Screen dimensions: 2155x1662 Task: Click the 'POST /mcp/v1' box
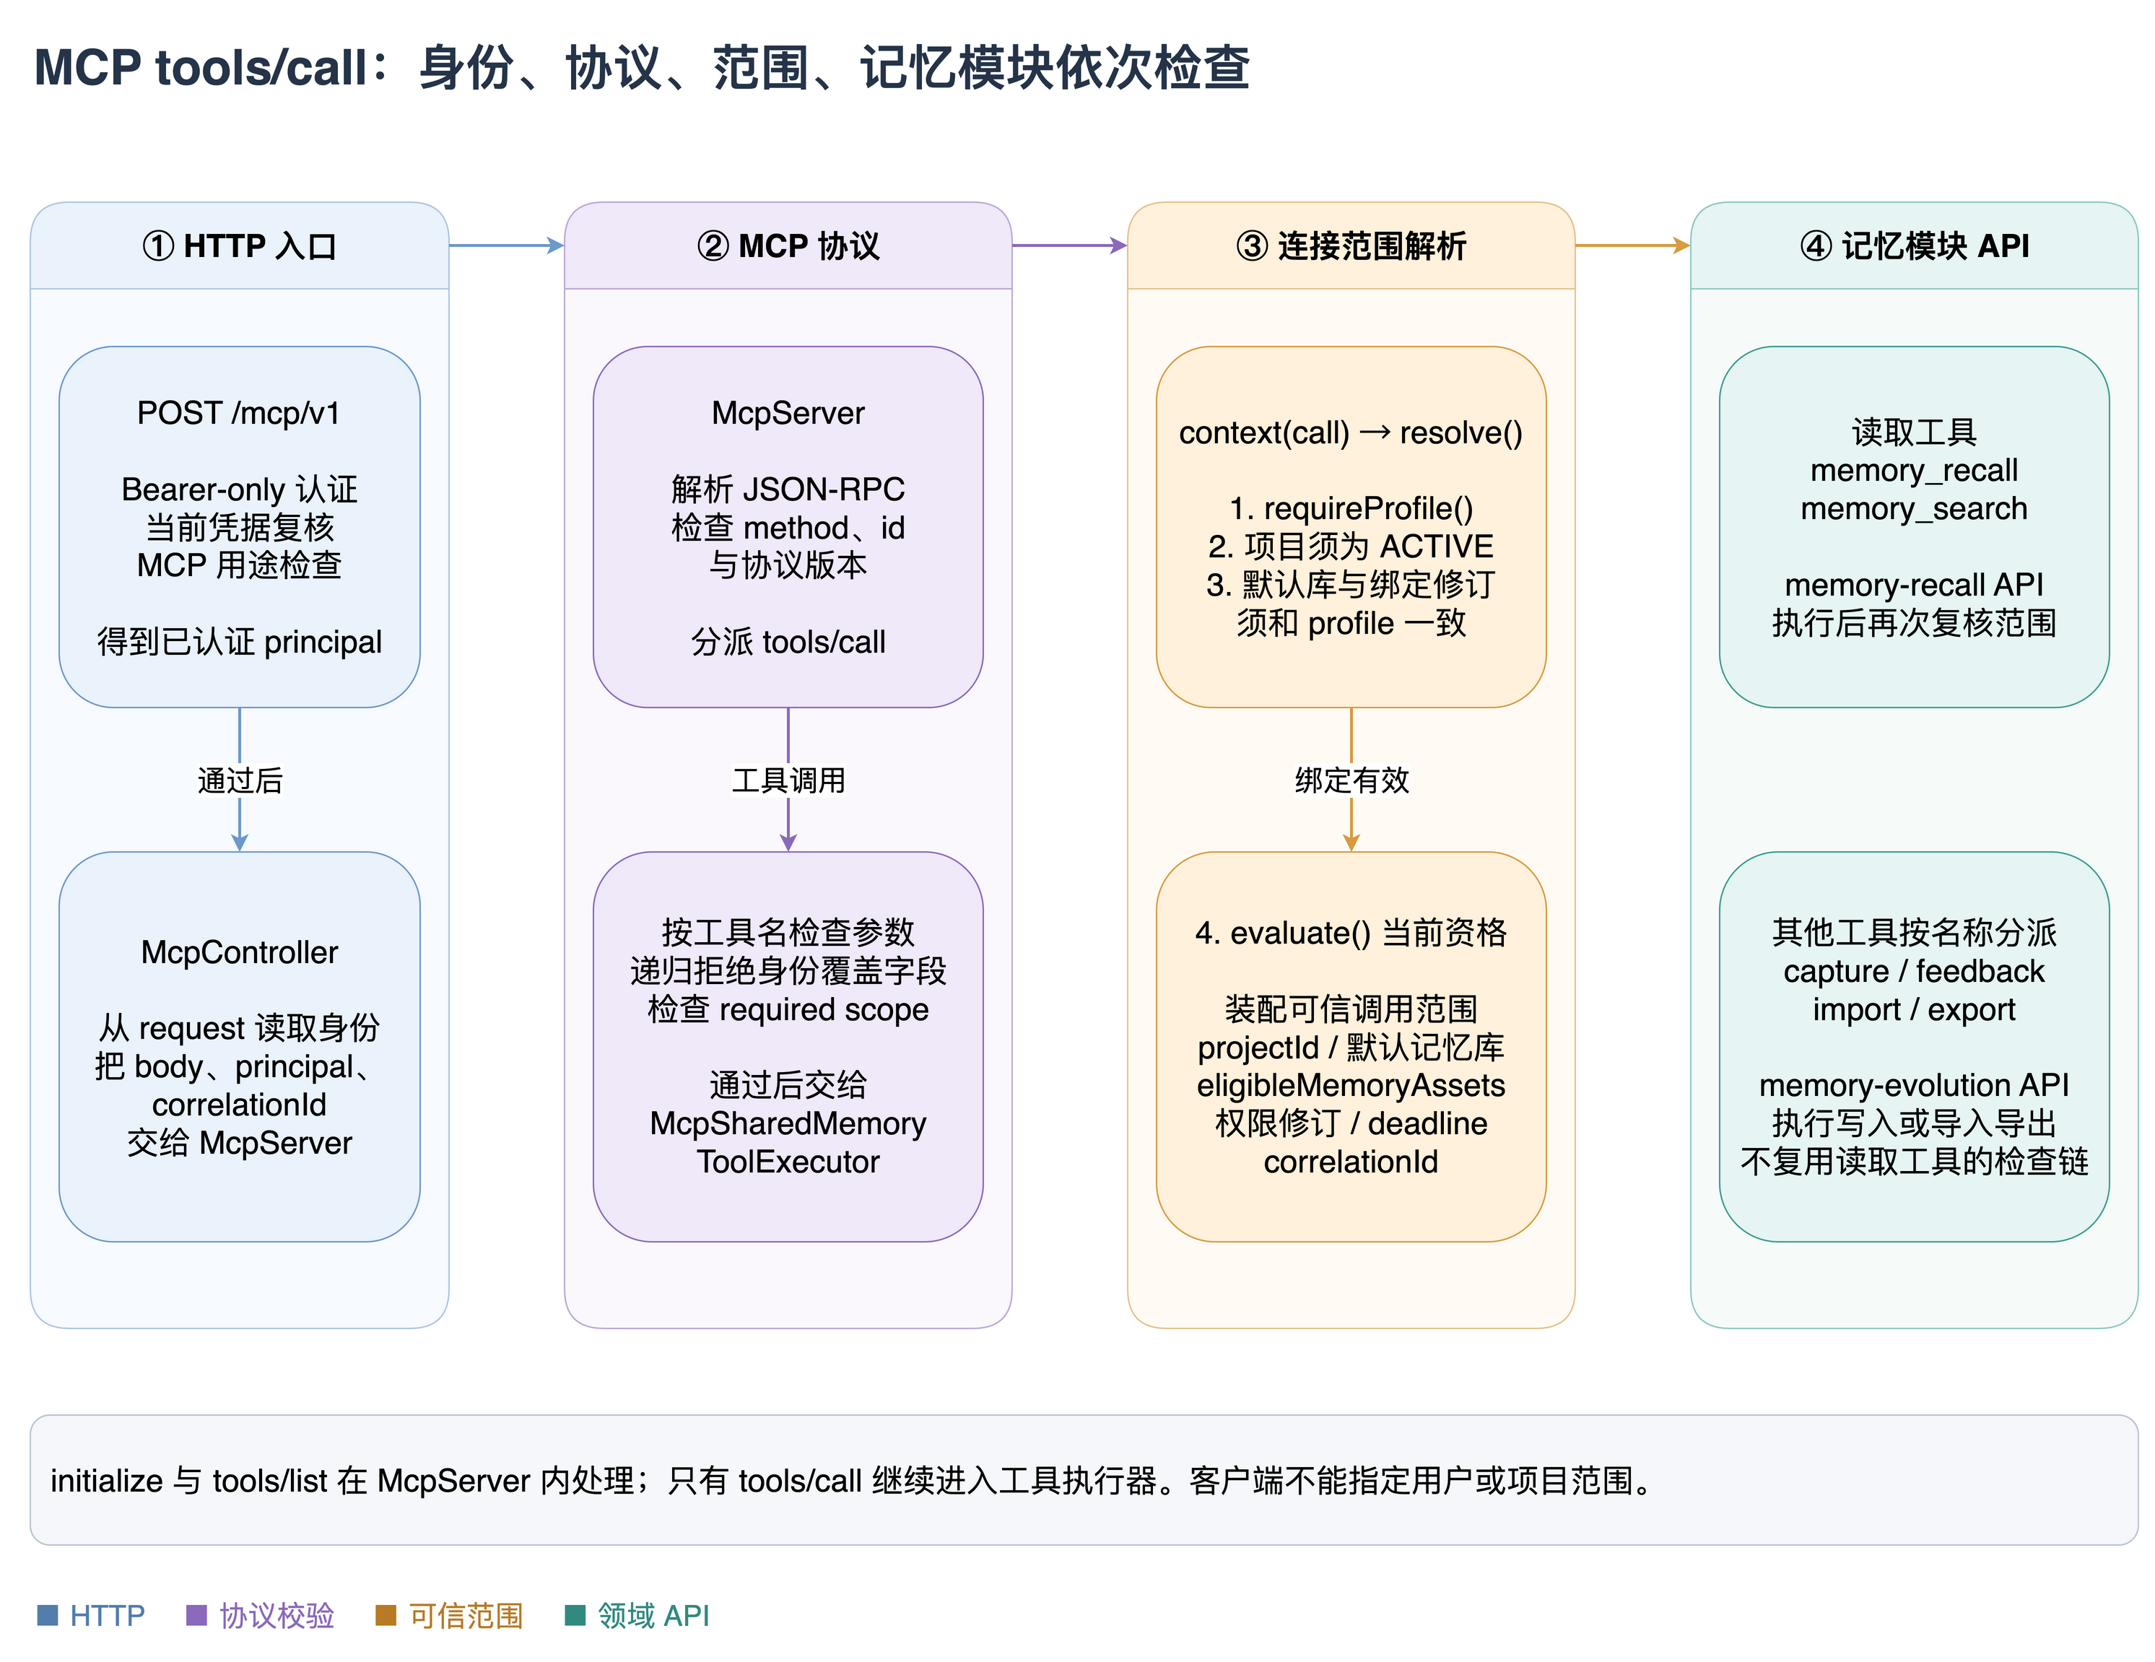[x=240, y=527]
